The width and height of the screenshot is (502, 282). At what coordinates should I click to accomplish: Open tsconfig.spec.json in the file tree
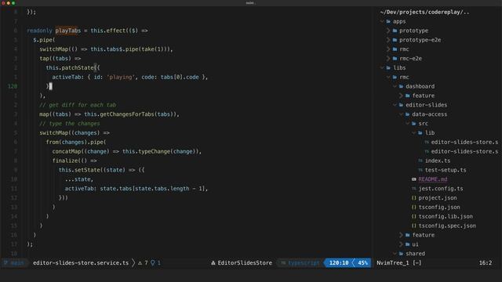(x=447, y=226)
